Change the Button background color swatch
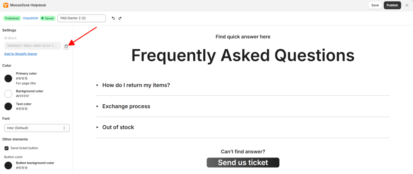Screen dimensions: 413x174 pos(8,165)
